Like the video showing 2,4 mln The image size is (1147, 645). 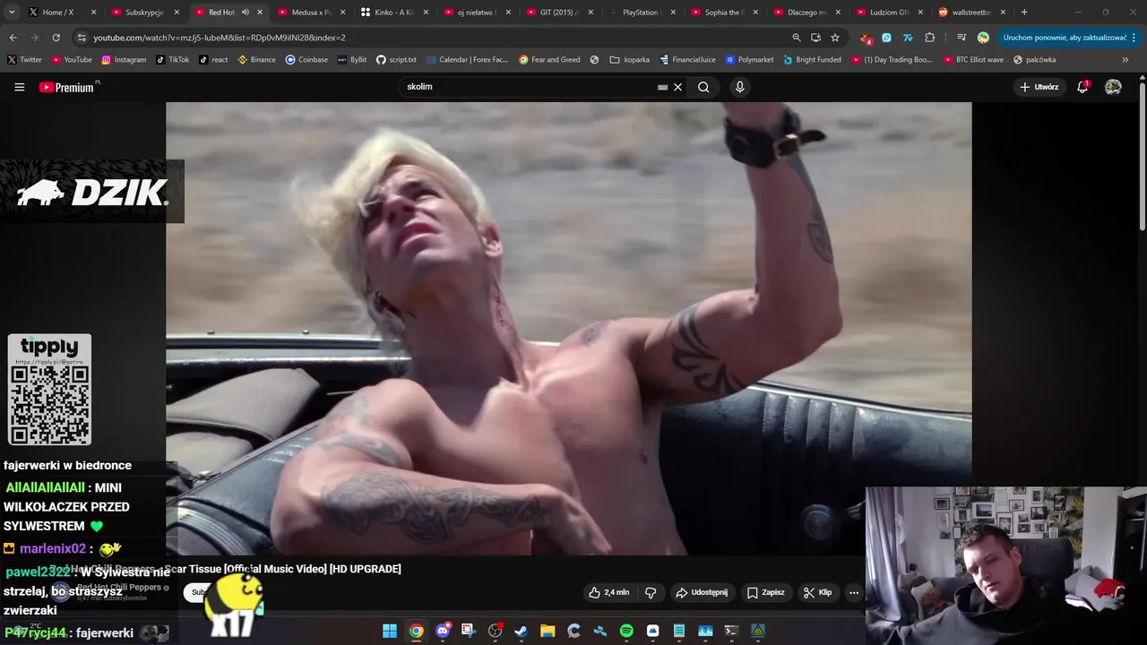click(x=609, y=592)
